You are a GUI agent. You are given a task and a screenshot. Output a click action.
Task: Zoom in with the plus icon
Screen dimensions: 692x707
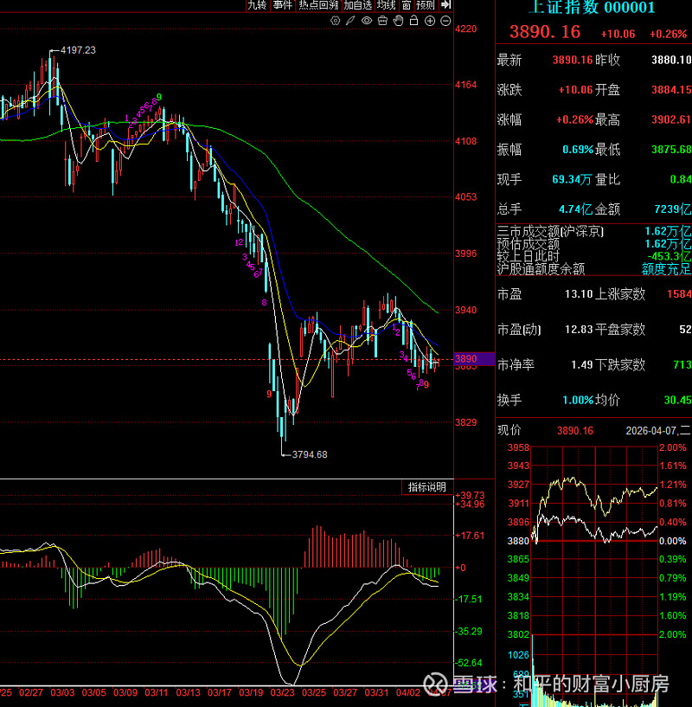[x=430, y=21]
